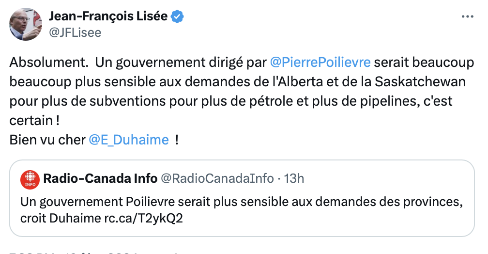Visit the @JFLisee handle
This screenshot has height=254, width=488.
coord(75,32)
